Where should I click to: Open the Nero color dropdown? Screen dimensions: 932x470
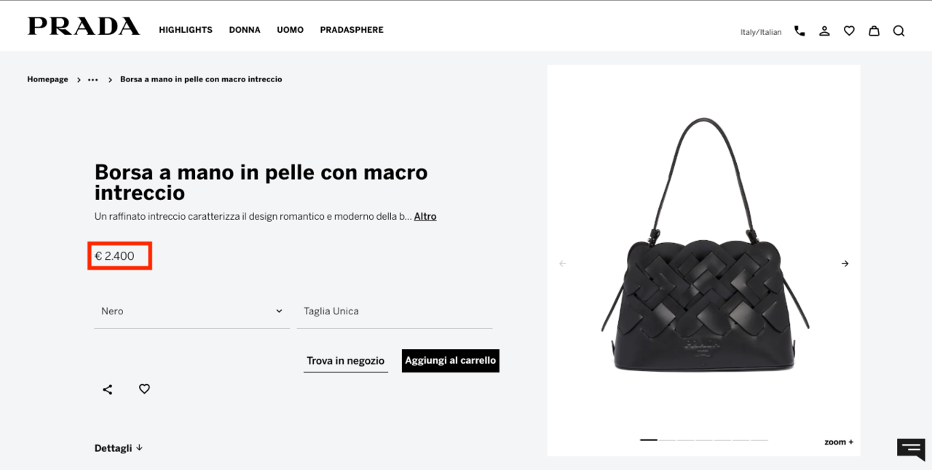[x=191, y=311]
